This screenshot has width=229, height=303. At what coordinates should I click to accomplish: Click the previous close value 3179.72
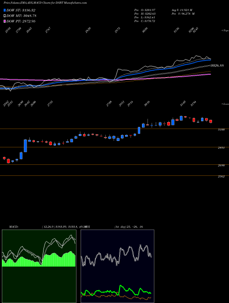[150, 21]
